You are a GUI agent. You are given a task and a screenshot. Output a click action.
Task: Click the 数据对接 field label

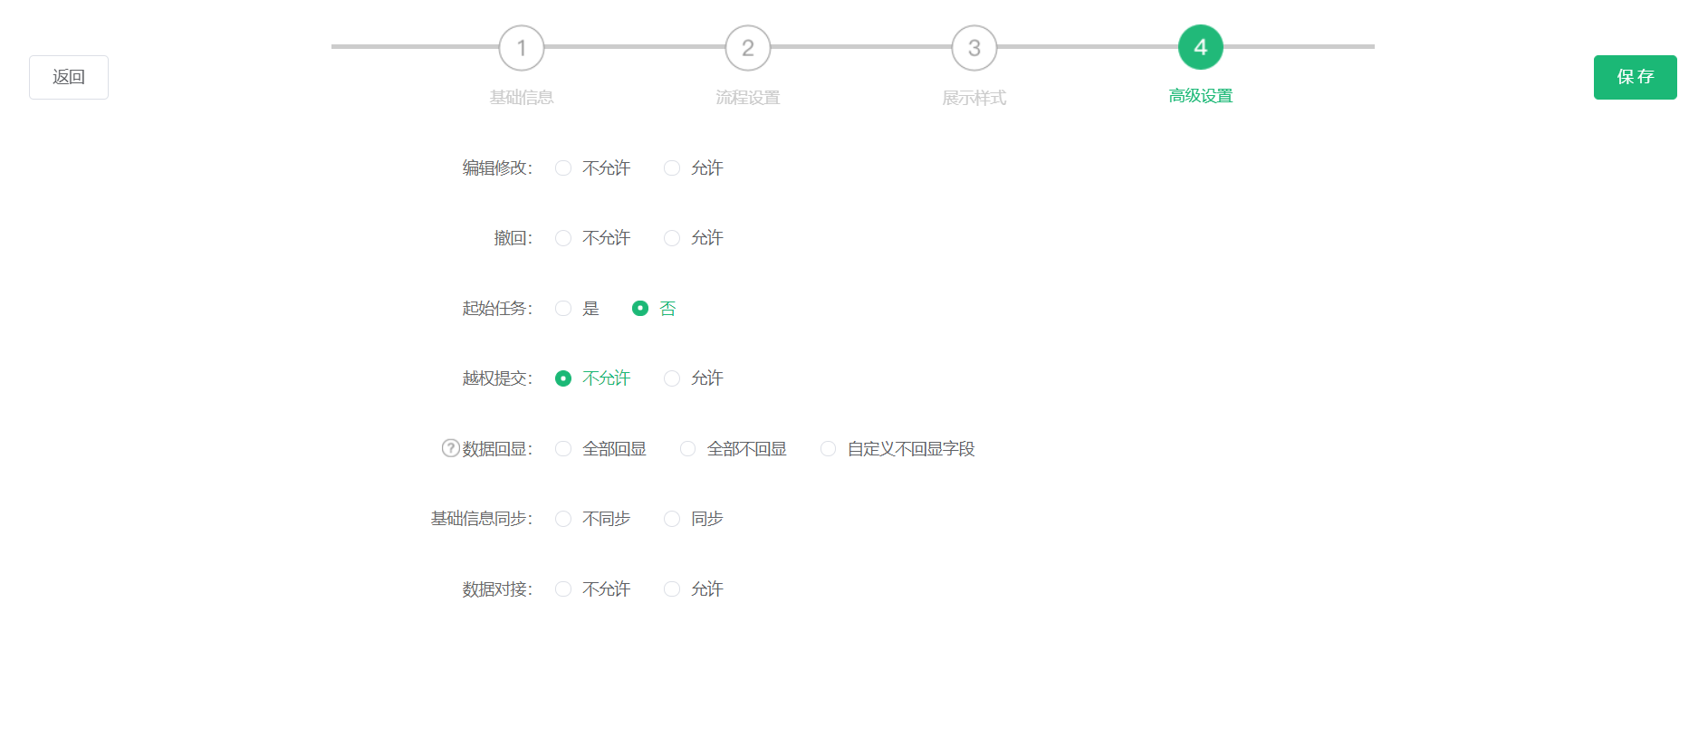point(497,589)
